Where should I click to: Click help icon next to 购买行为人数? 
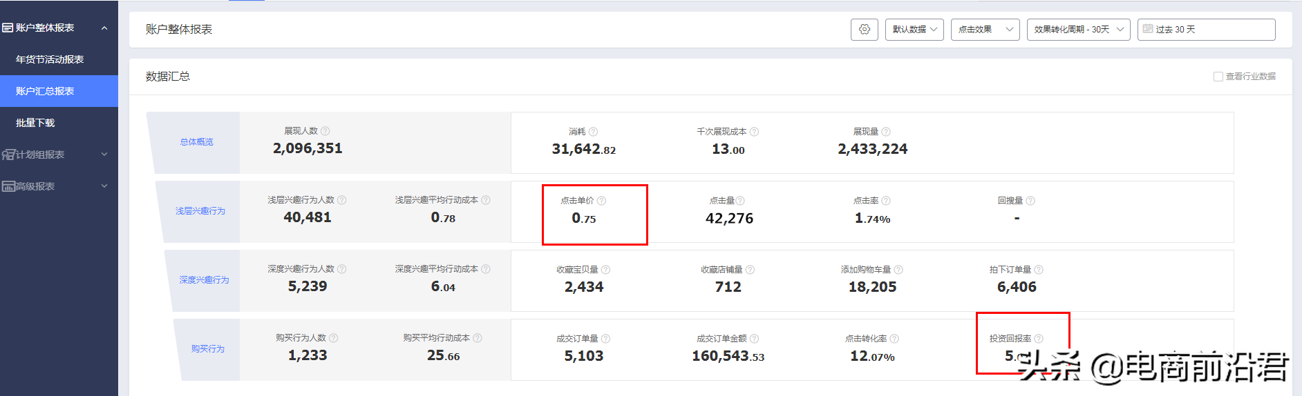333,338
